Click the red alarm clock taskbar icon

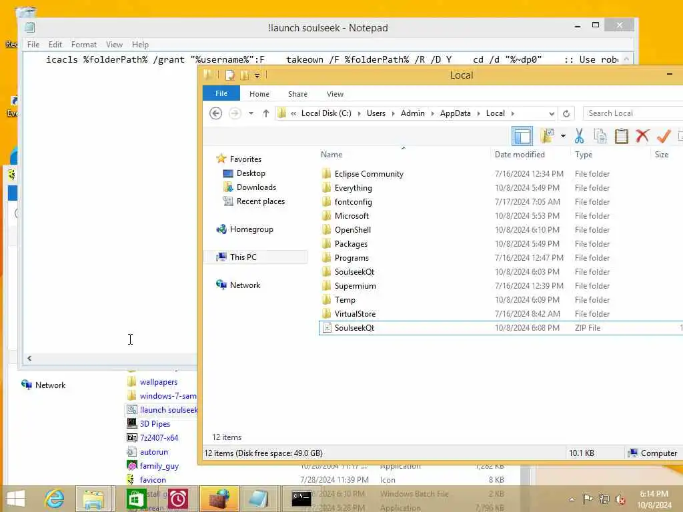pos(178,499)
